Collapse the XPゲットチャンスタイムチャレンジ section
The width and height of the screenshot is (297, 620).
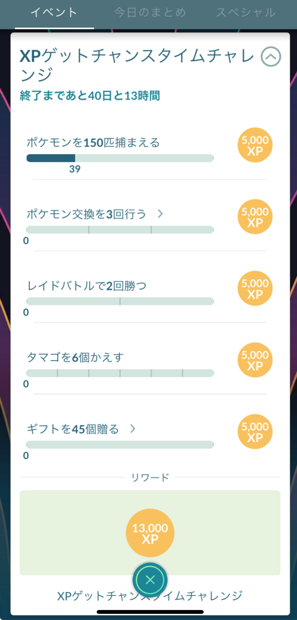point(271,56)
